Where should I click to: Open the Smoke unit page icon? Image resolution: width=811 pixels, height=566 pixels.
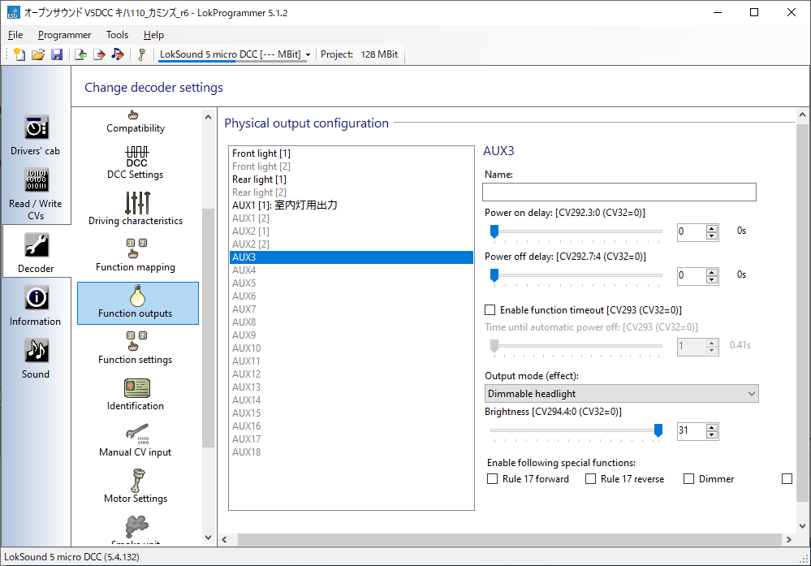136,529
